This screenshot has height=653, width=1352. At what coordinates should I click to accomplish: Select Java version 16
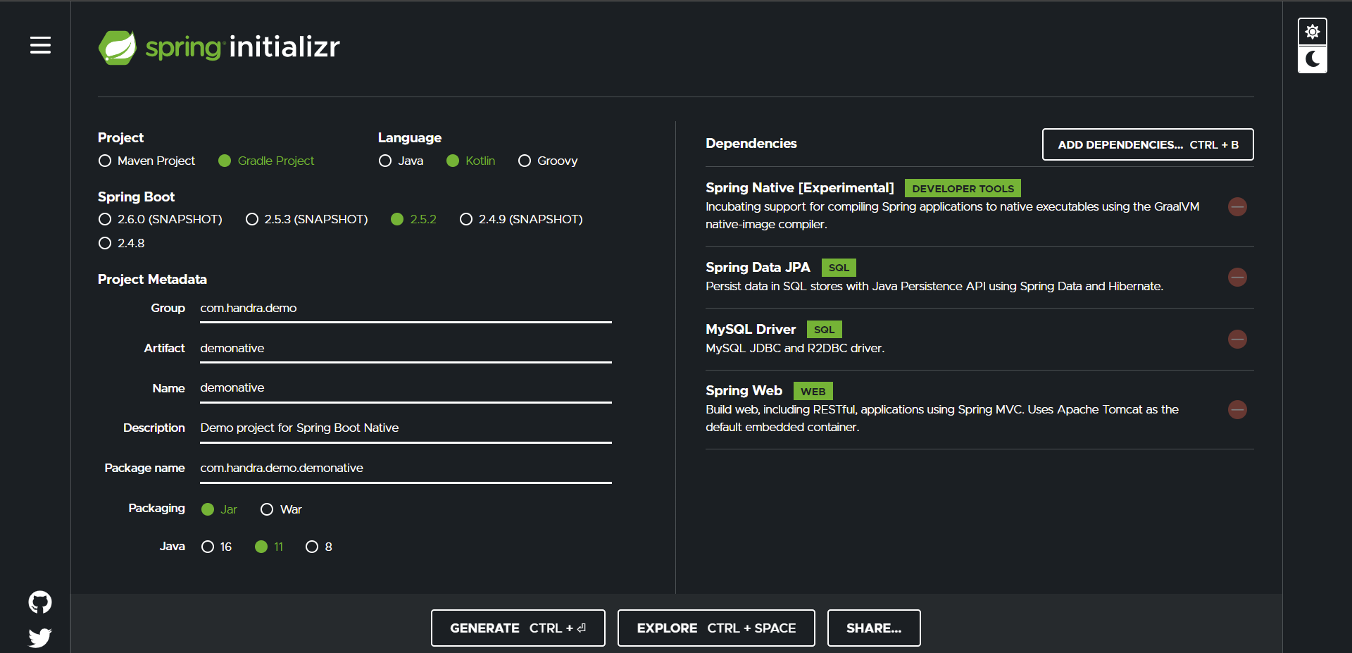click(216, 547)
